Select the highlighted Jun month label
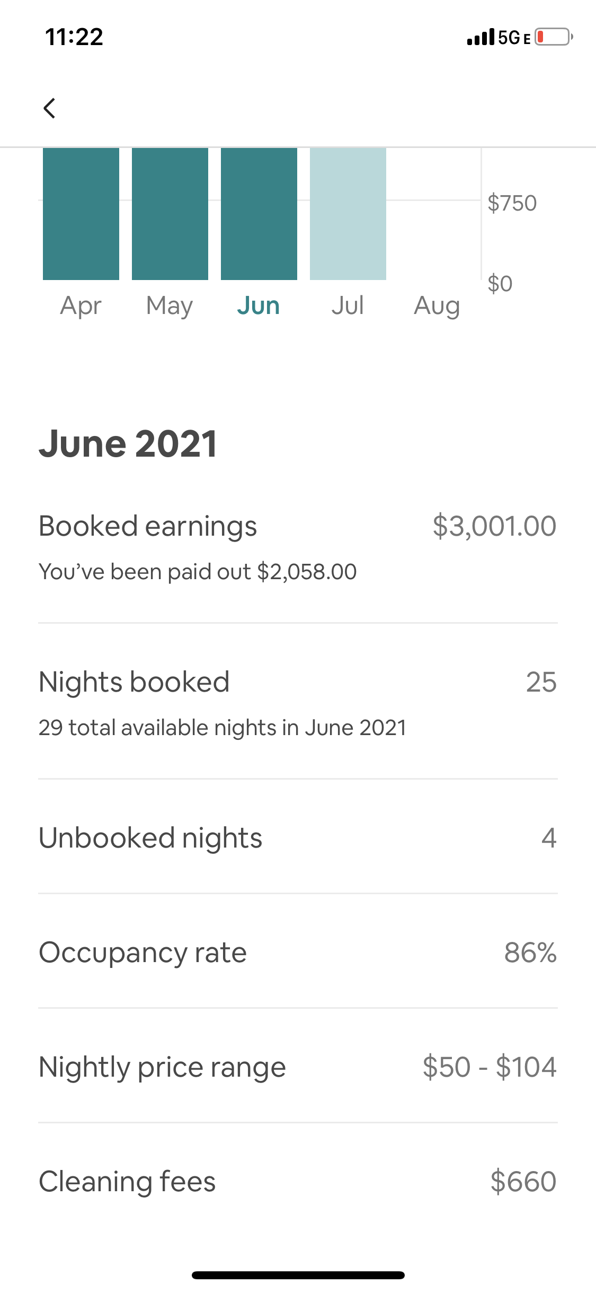 coord(259,306)
